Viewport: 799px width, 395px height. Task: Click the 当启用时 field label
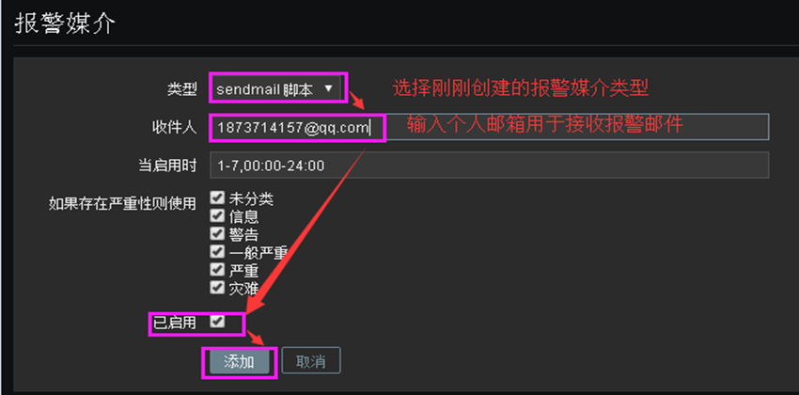[167, 166]
